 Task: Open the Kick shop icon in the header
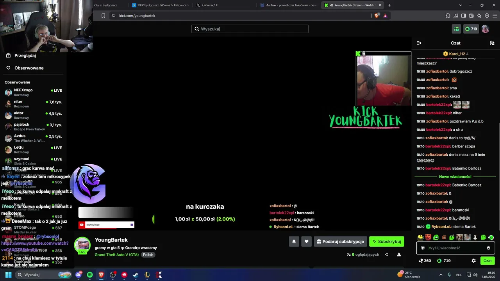coord(456,29)
